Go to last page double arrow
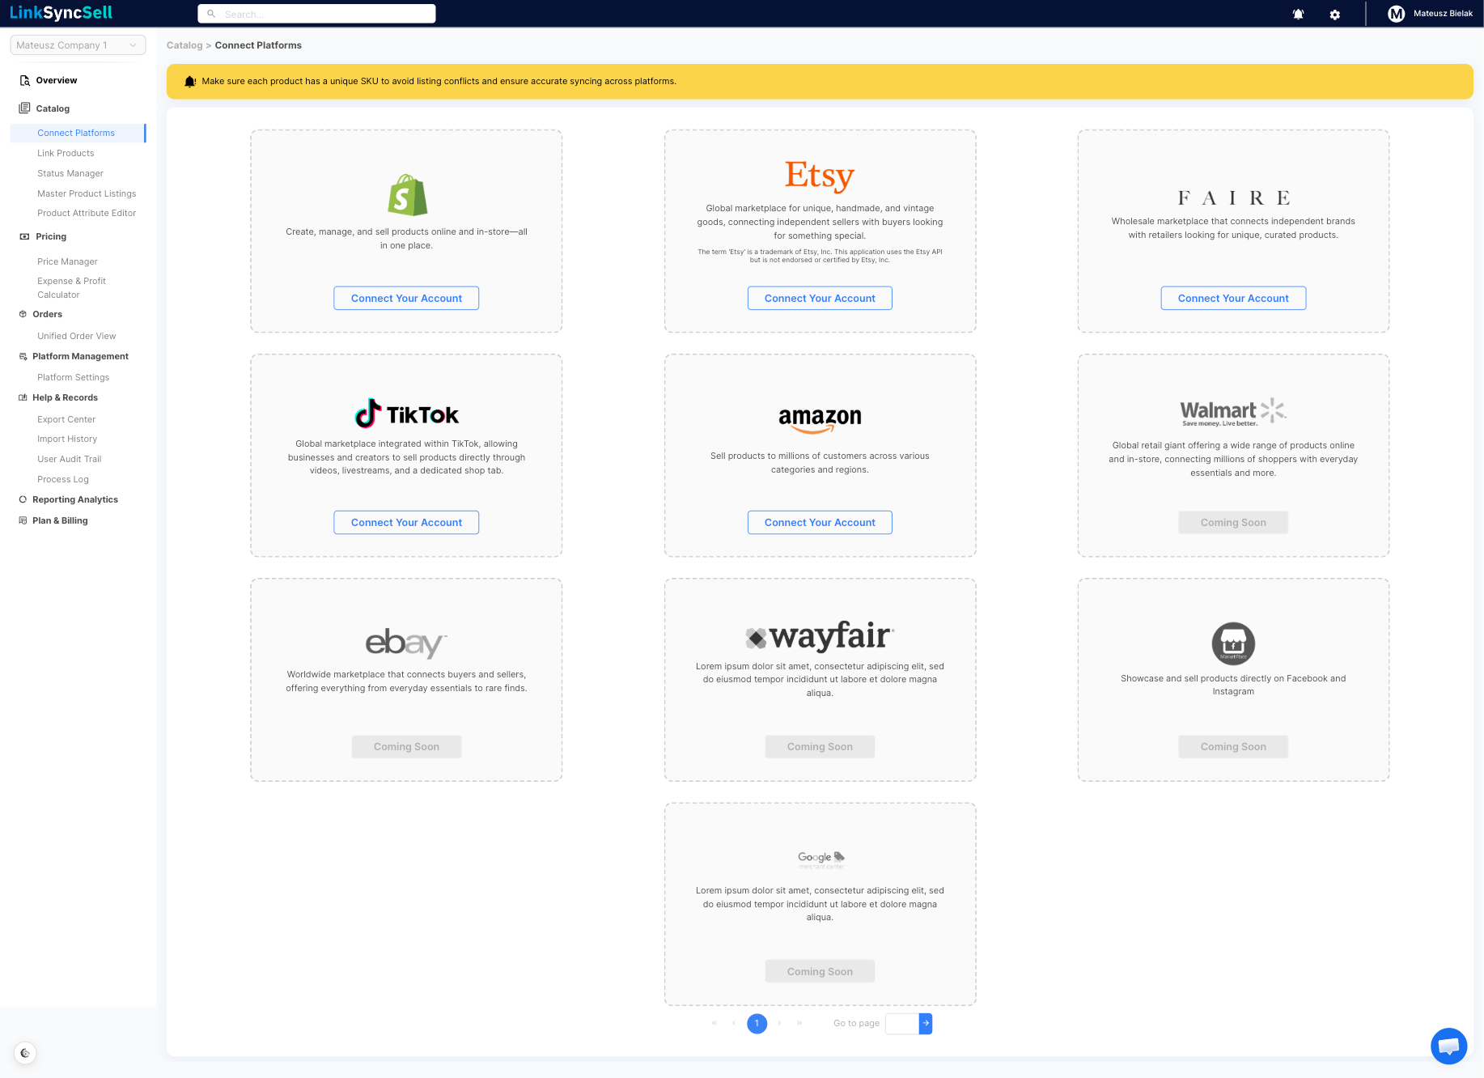The height and width of the screenshot is (1078, 1484). (x=799, y=1023)
